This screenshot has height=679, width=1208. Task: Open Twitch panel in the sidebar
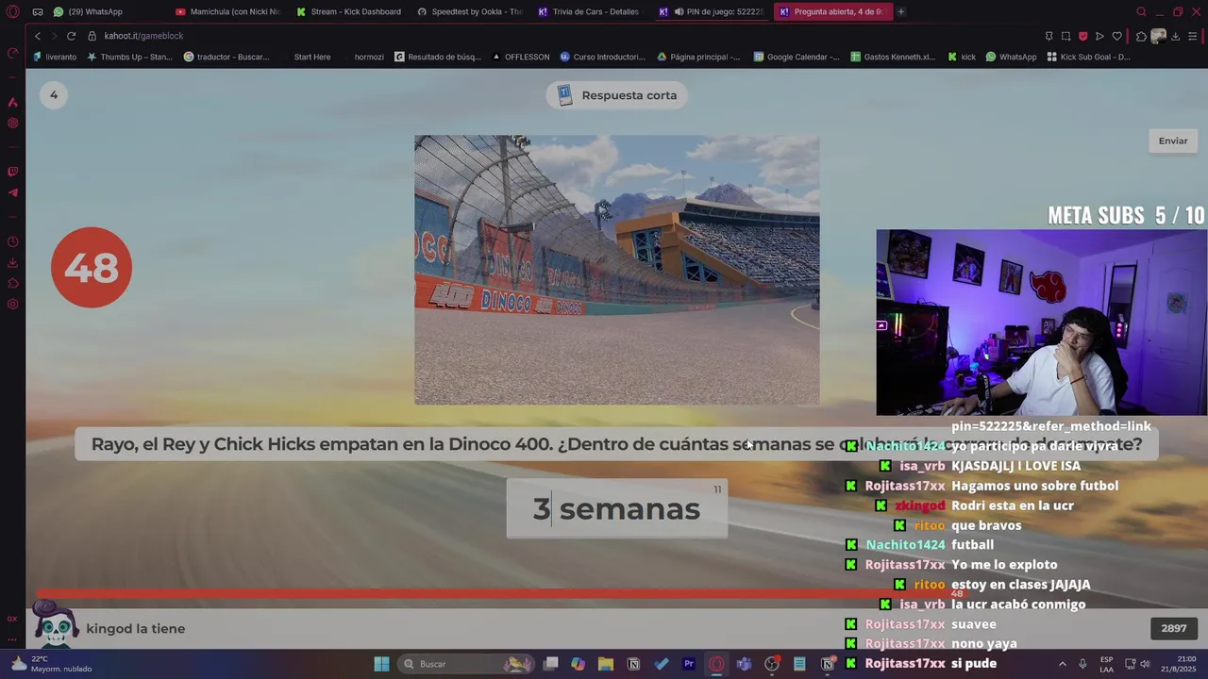click(12, 172)
